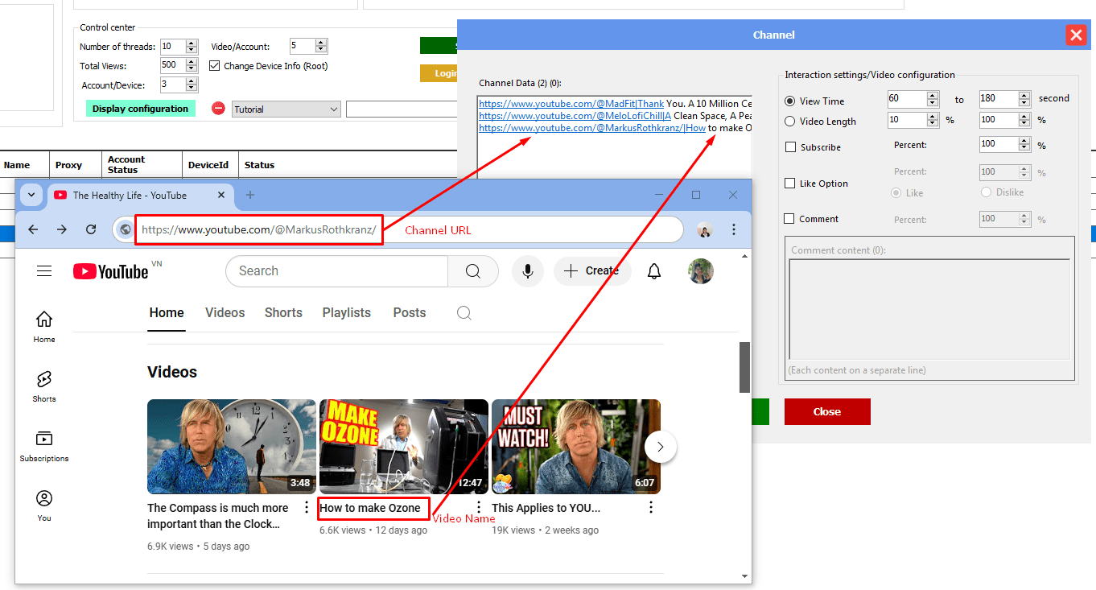Open You section in YouTube sidebar
The height and width of the screenshot is (590, 1096).
[x=44, y=505]
